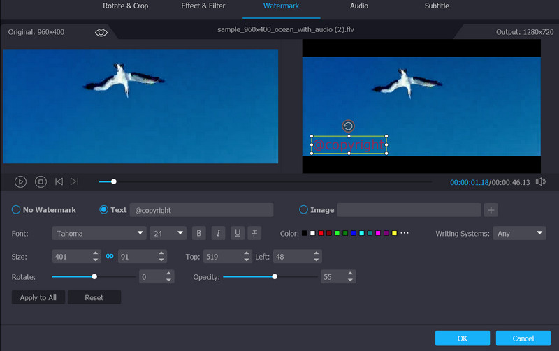Toggle Italic text formatting
The height and width of the screenshot is (351, 559).
pyautogui.click(x=218, y=233)
